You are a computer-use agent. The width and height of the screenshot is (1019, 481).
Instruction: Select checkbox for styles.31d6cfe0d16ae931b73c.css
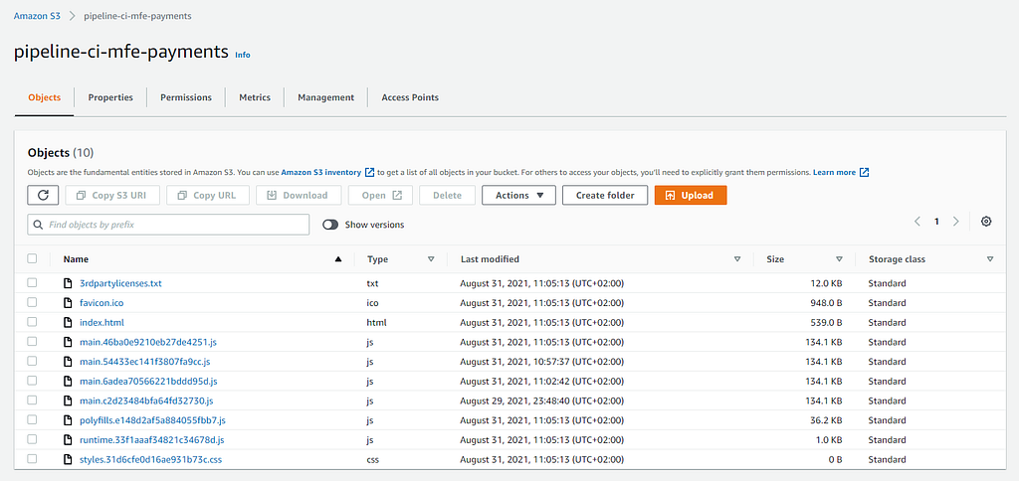click(x=32, y=459)
